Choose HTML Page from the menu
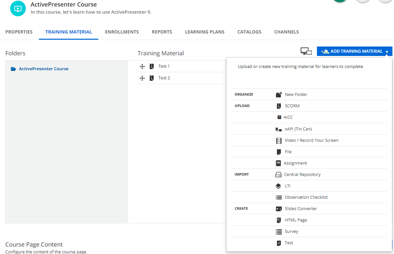394x254 pixels. pos(296,220)
